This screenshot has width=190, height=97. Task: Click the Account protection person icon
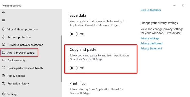(x=4, y=37)
